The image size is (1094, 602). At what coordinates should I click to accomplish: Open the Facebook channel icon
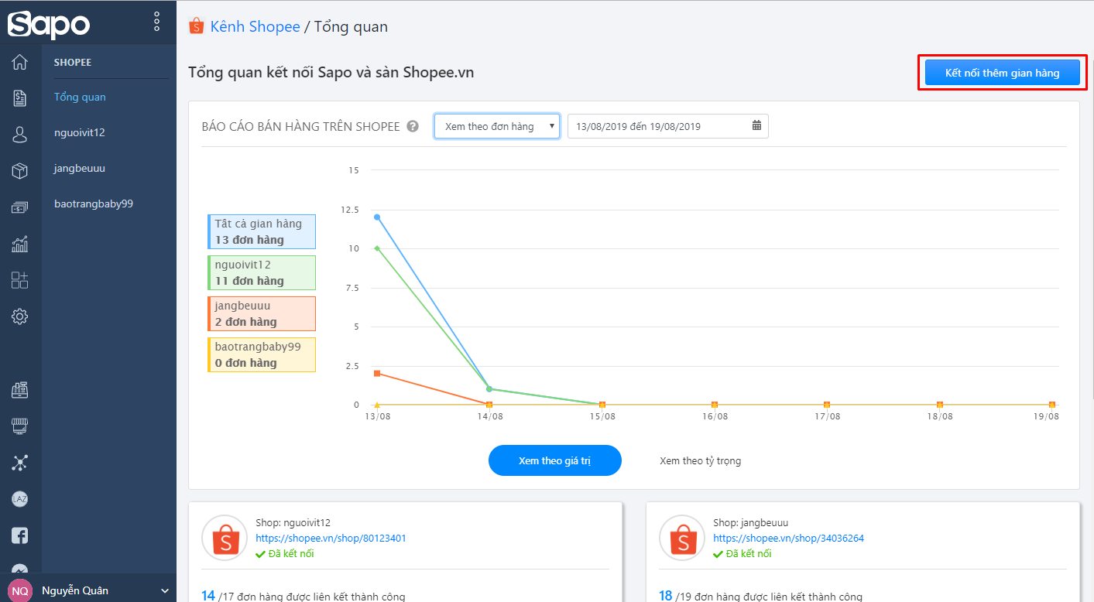tap(20, 535)
